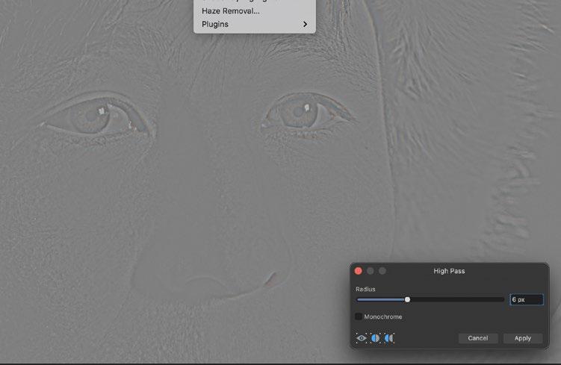Click the Monochrome label text
This screenshot has width=561, height=365.
tap(382, 317)
